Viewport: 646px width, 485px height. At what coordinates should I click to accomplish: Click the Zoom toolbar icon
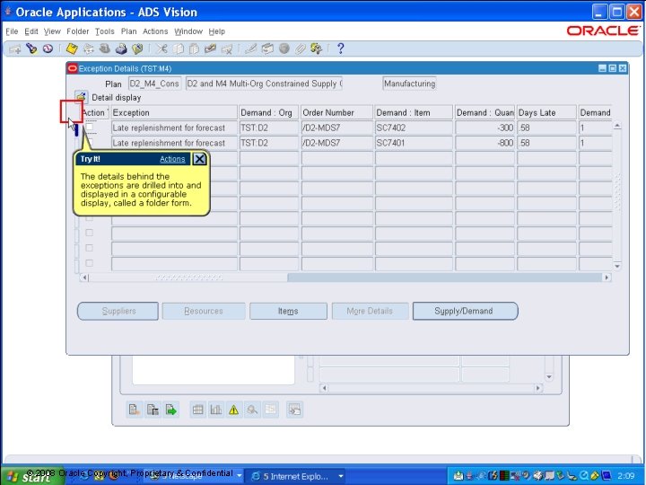tap(267, 49)
